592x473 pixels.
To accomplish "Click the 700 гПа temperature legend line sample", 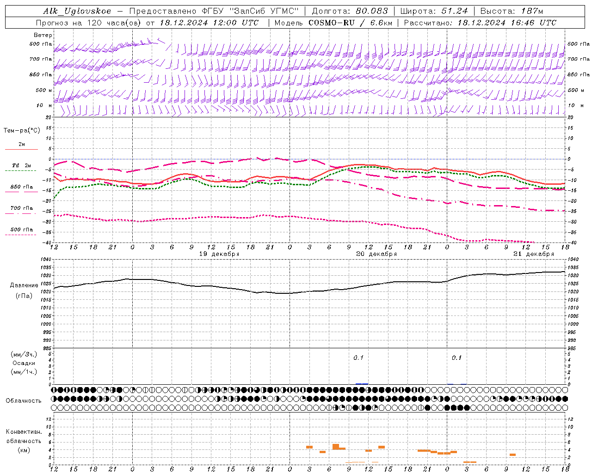I will 20,213.
